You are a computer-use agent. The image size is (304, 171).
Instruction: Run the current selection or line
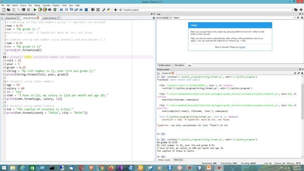(50, 9)
